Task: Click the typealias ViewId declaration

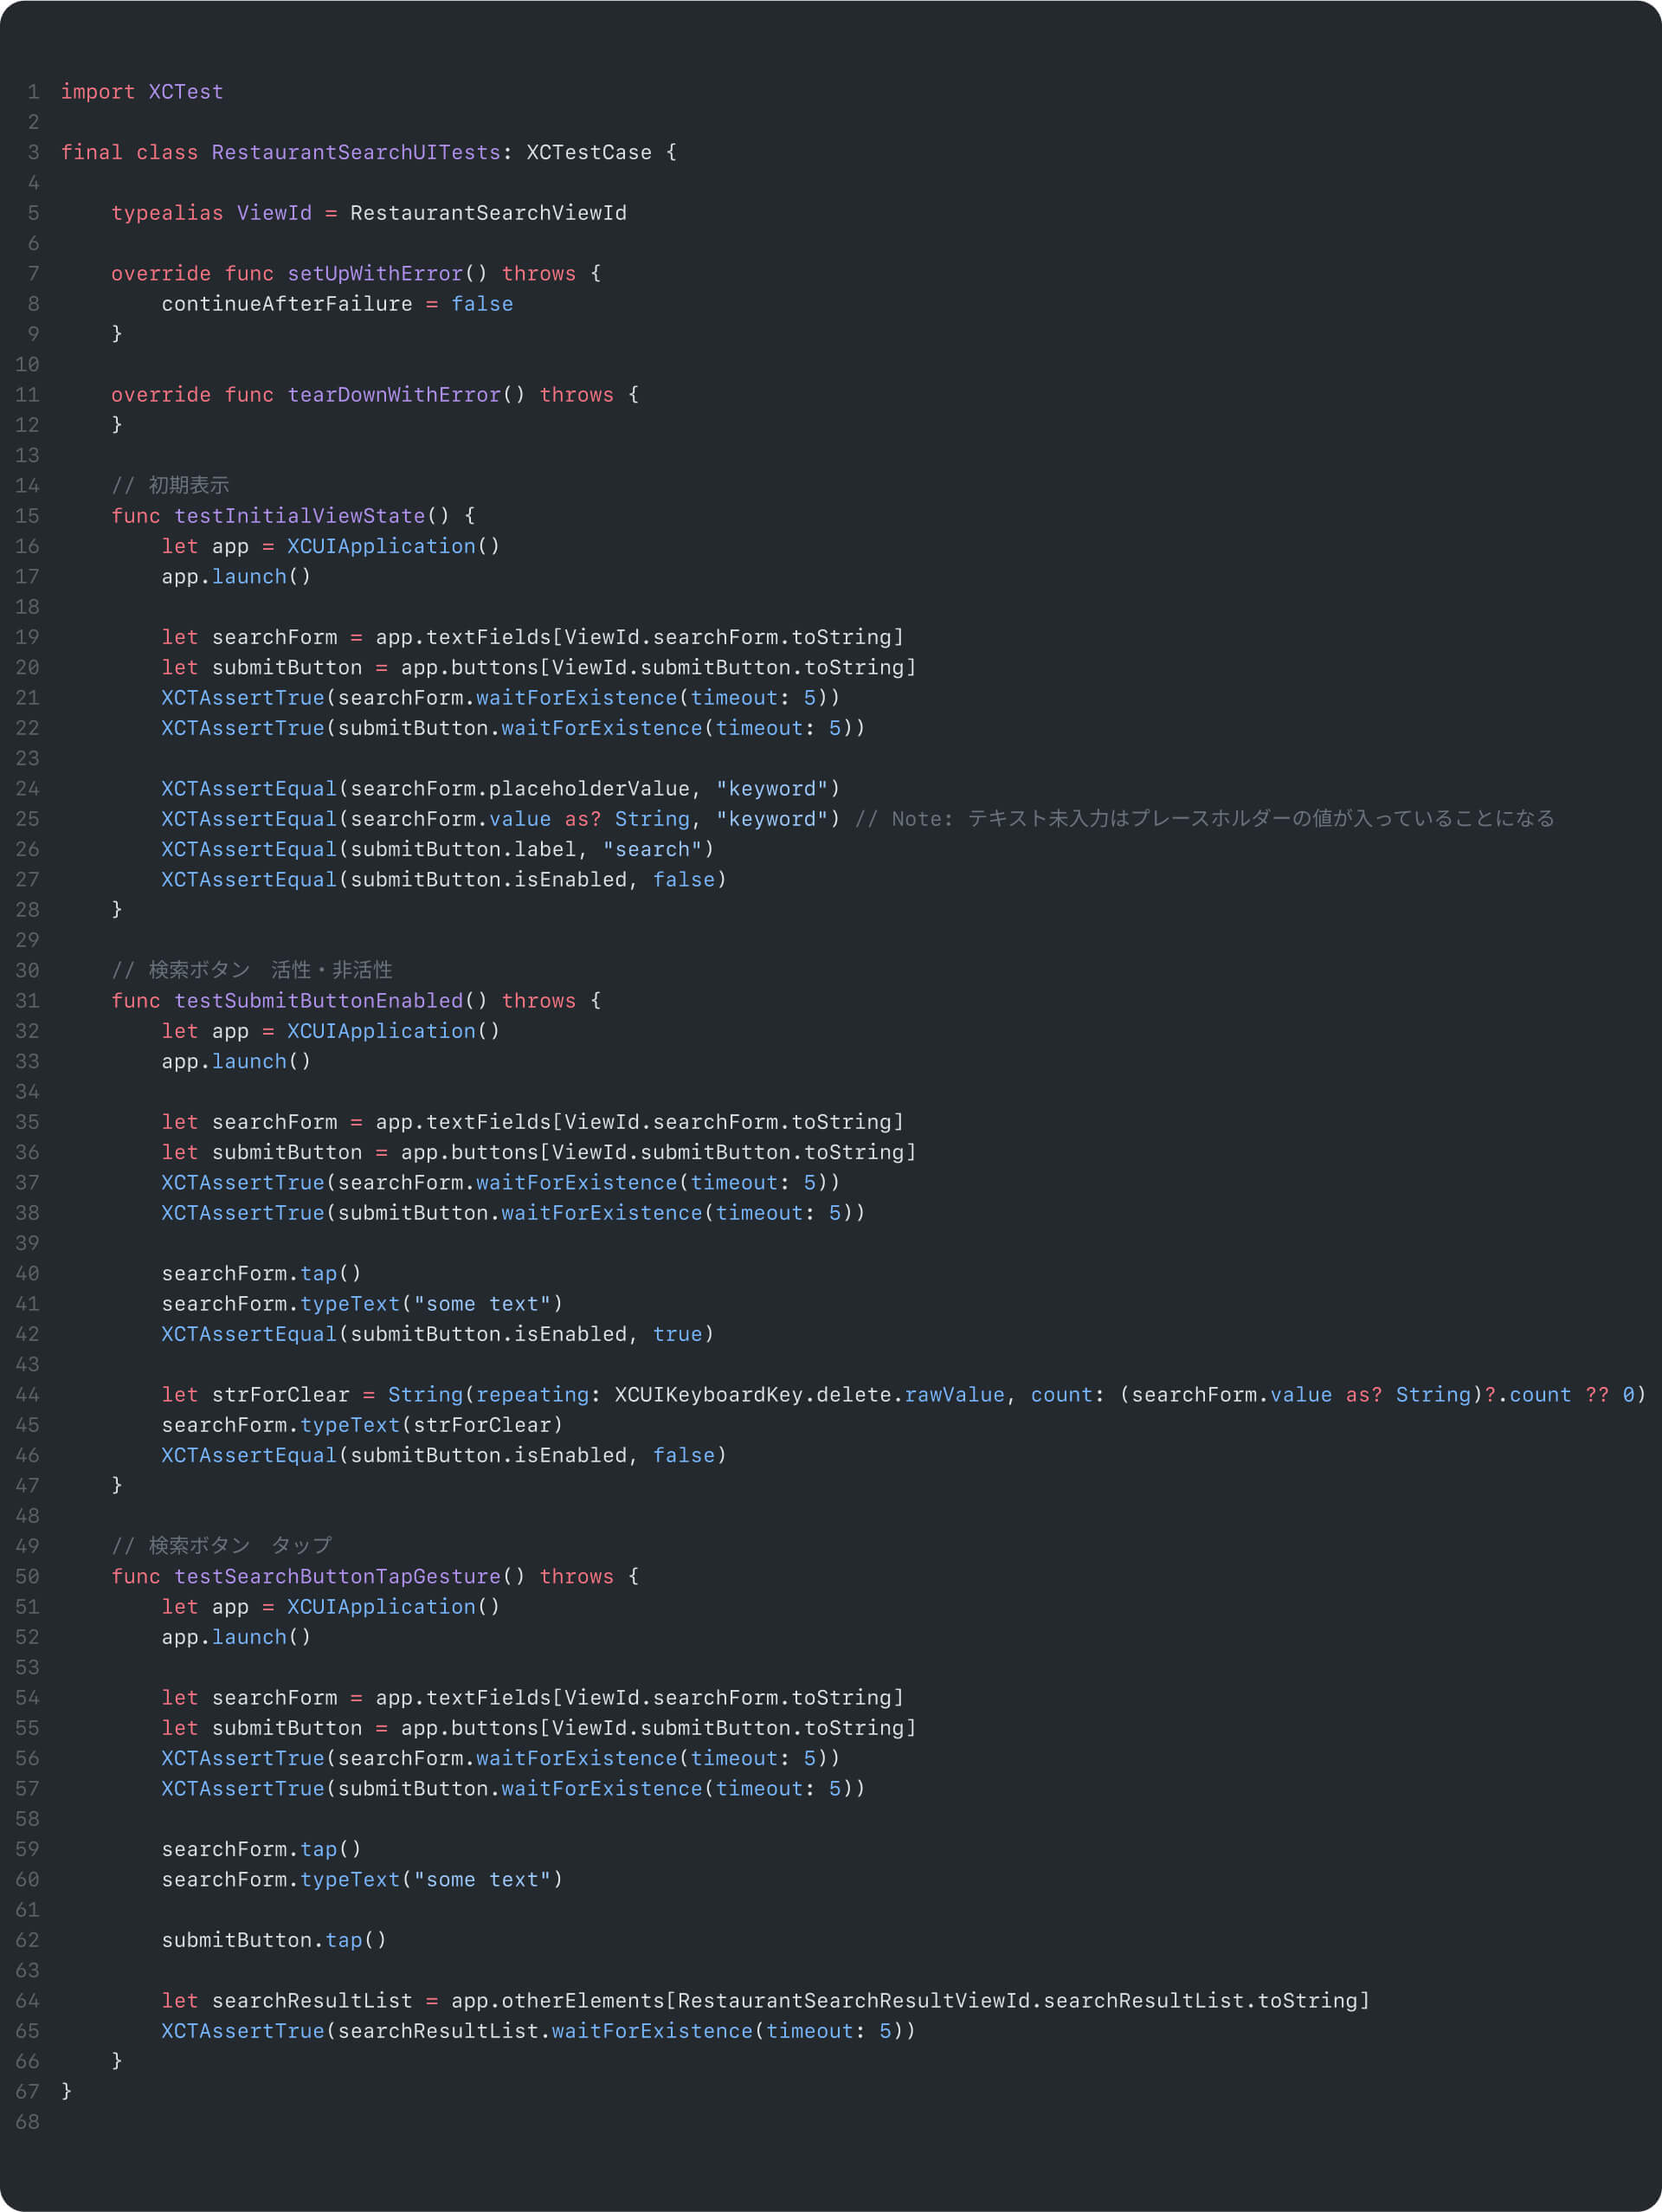Action: (274, 213)
